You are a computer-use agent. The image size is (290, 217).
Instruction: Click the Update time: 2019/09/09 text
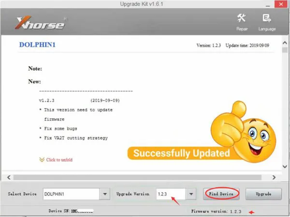tap(247, 45)
